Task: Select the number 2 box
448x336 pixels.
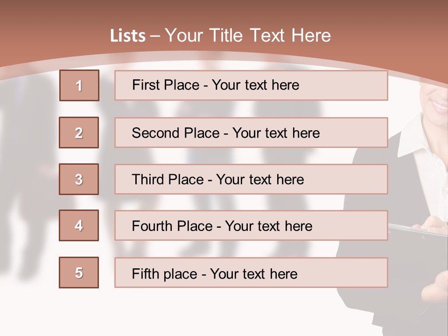Action: pyautogui.click(x=79, y=133)
